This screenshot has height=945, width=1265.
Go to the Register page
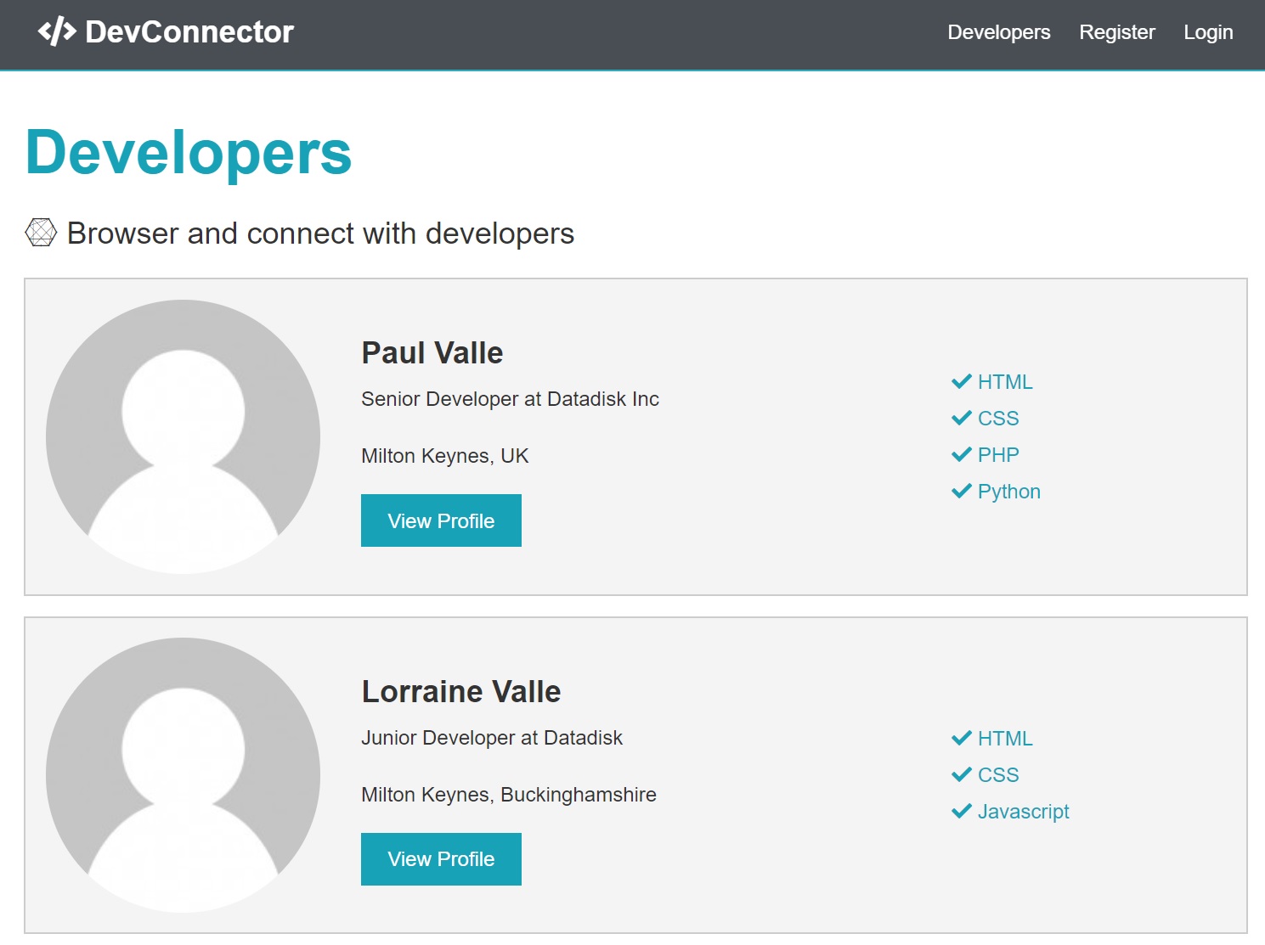[1116, 32]
